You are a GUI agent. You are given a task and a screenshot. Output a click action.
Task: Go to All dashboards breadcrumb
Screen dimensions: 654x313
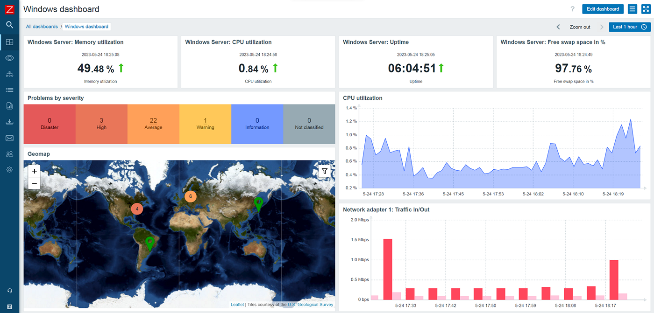(42, 27)
